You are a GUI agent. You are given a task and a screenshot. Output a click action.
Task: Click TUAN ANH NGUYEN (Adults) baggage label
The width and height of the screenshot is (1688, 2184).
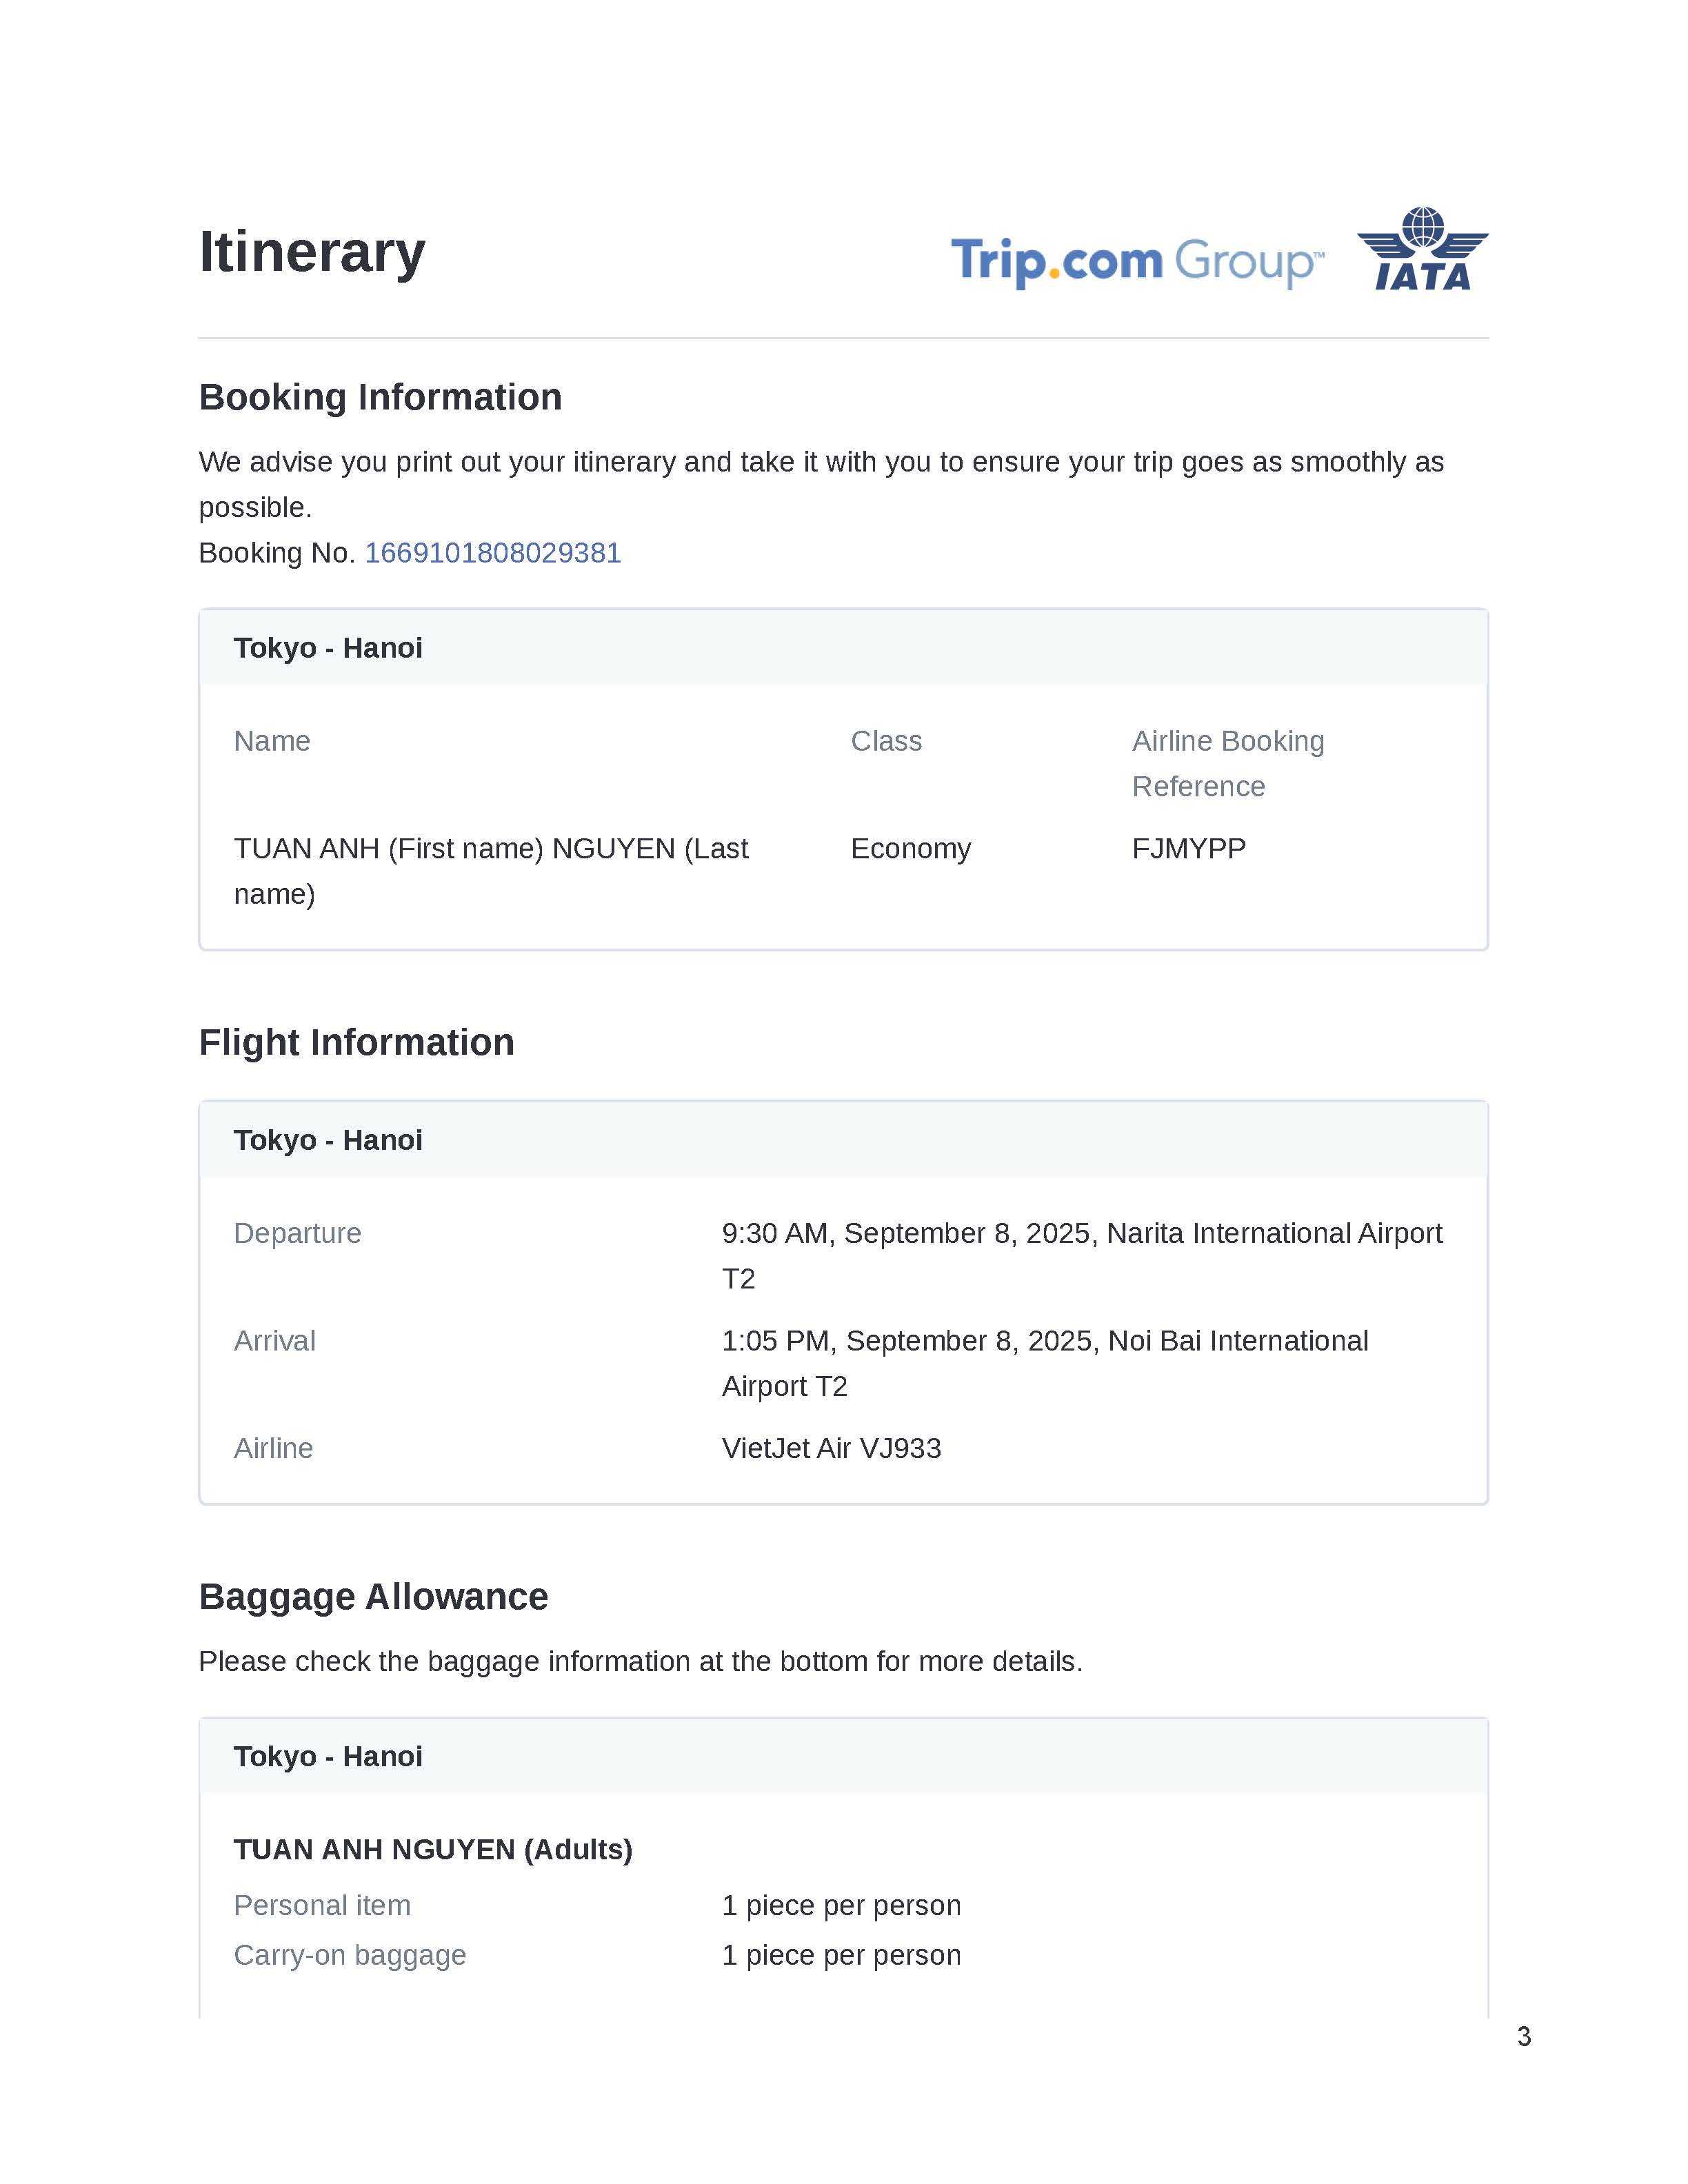click(433, 1849)
